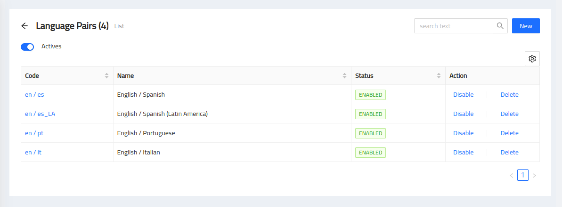This screenshot has height=207, width=562.
Task: Open the en / es_LA code link
Action: point(40,114)
